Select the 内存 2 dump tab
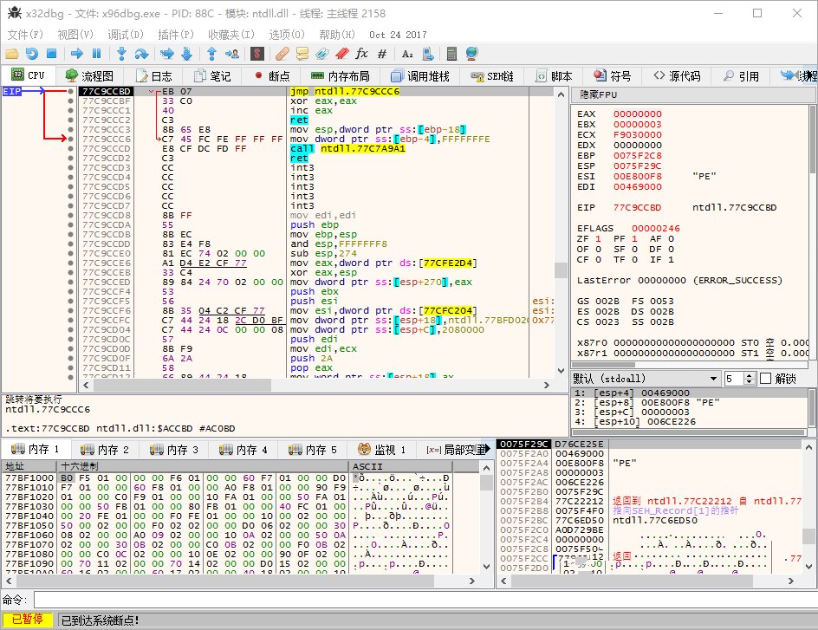The width and height of the screenshot is (818, 630). 105,449
